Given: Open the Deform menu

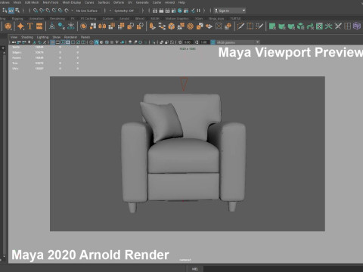Looking at the screenshot, I should click(x=119, y=2).
